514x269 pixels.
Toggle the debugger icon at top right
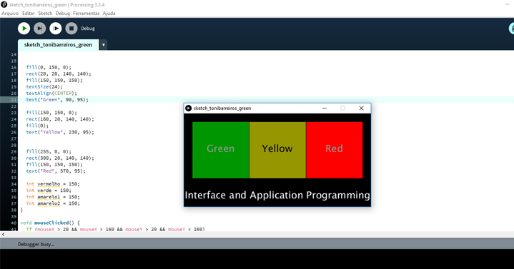(511, 29)
